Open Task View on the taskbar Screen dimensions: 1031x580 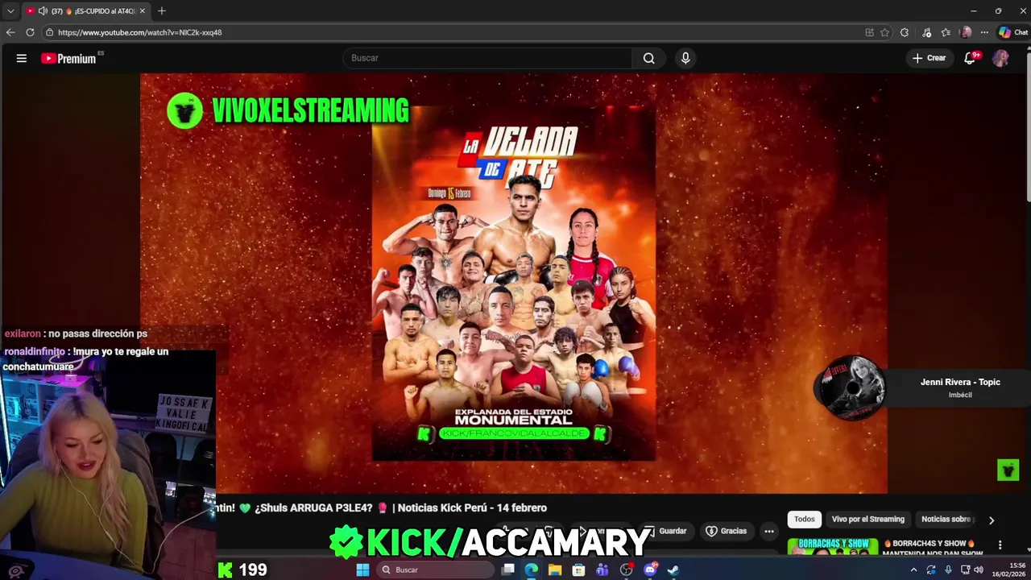(x=508, y=570)
